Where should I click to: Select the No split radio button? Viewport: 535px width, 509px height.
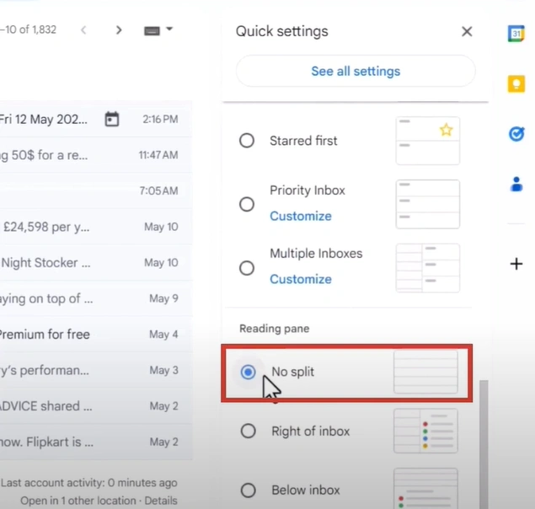pyautogui.click(x=248, y=372)
